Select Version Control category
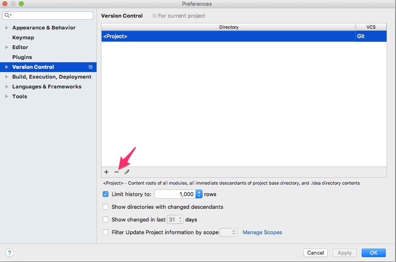The image size is (396, 262). (33, 67)
